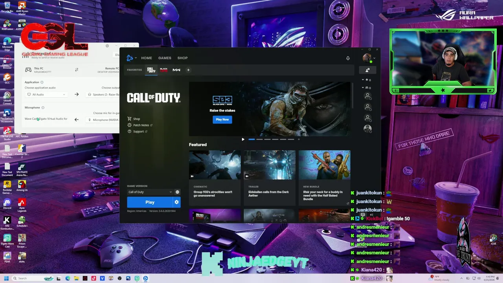Viewport: 503px width, 283px height.
Task: Click the blue Play button
Action: click(x=150, y=202)
